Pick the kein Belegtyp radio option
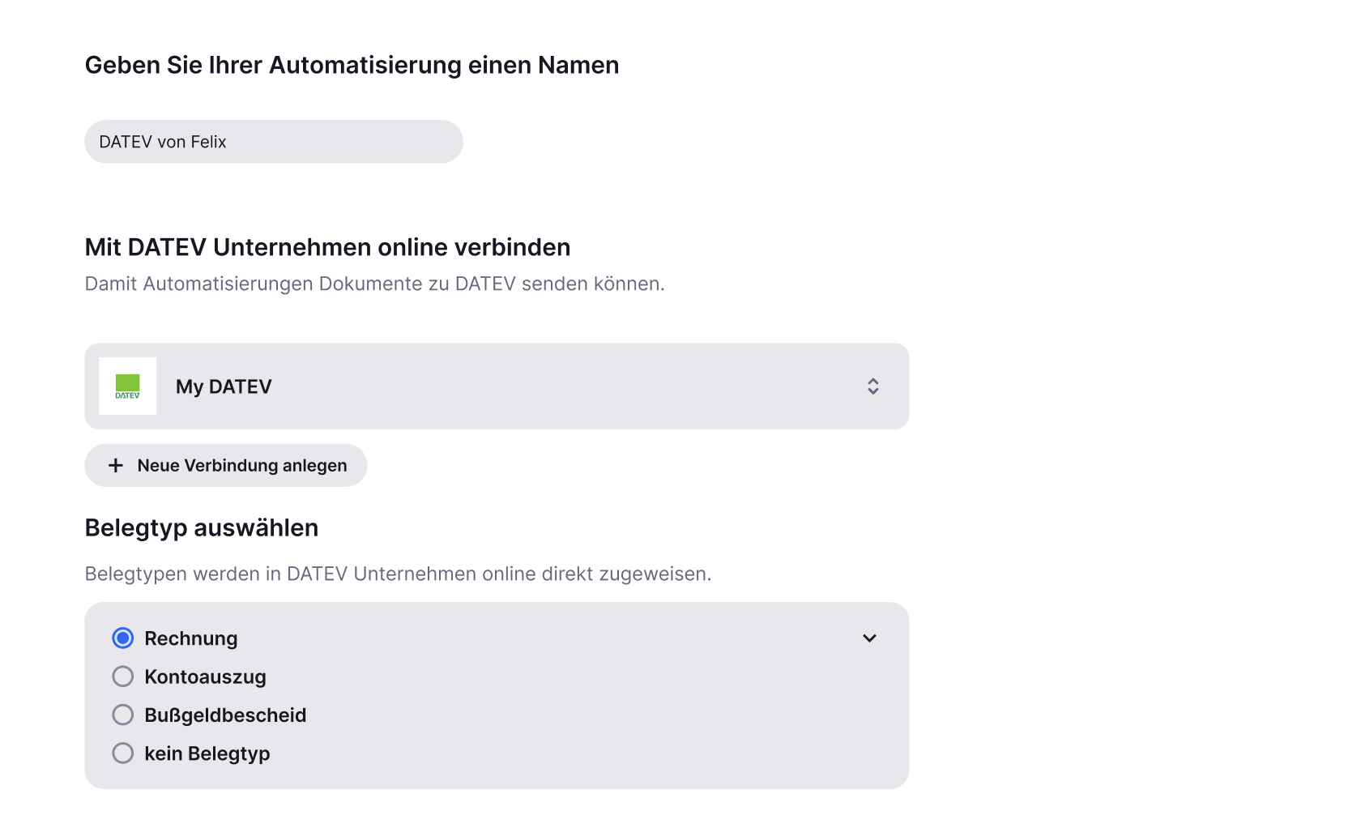This screenshot has width=1348, height=828. tap(123, 753)
